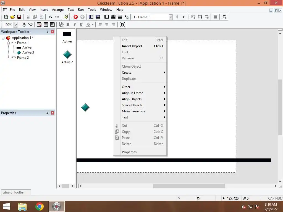
Task: Click the teal diamond object in the frame
Action: [x=85, y=107]
